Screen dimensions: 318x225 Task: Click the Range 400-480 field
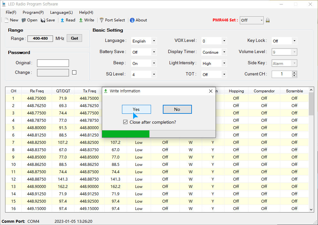(x=40, y=38)
